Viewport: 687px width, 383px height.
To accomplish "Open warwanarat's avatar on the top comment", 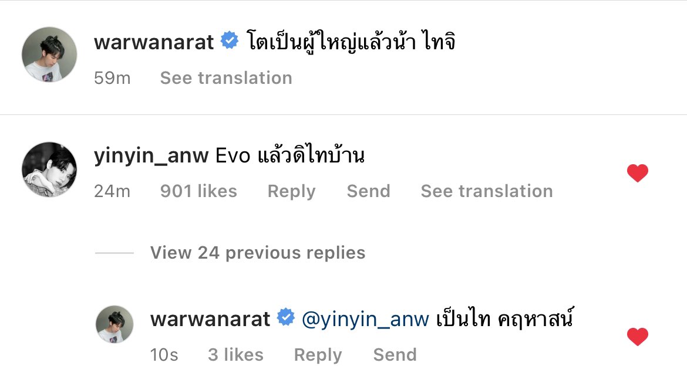I will point(49,55).
